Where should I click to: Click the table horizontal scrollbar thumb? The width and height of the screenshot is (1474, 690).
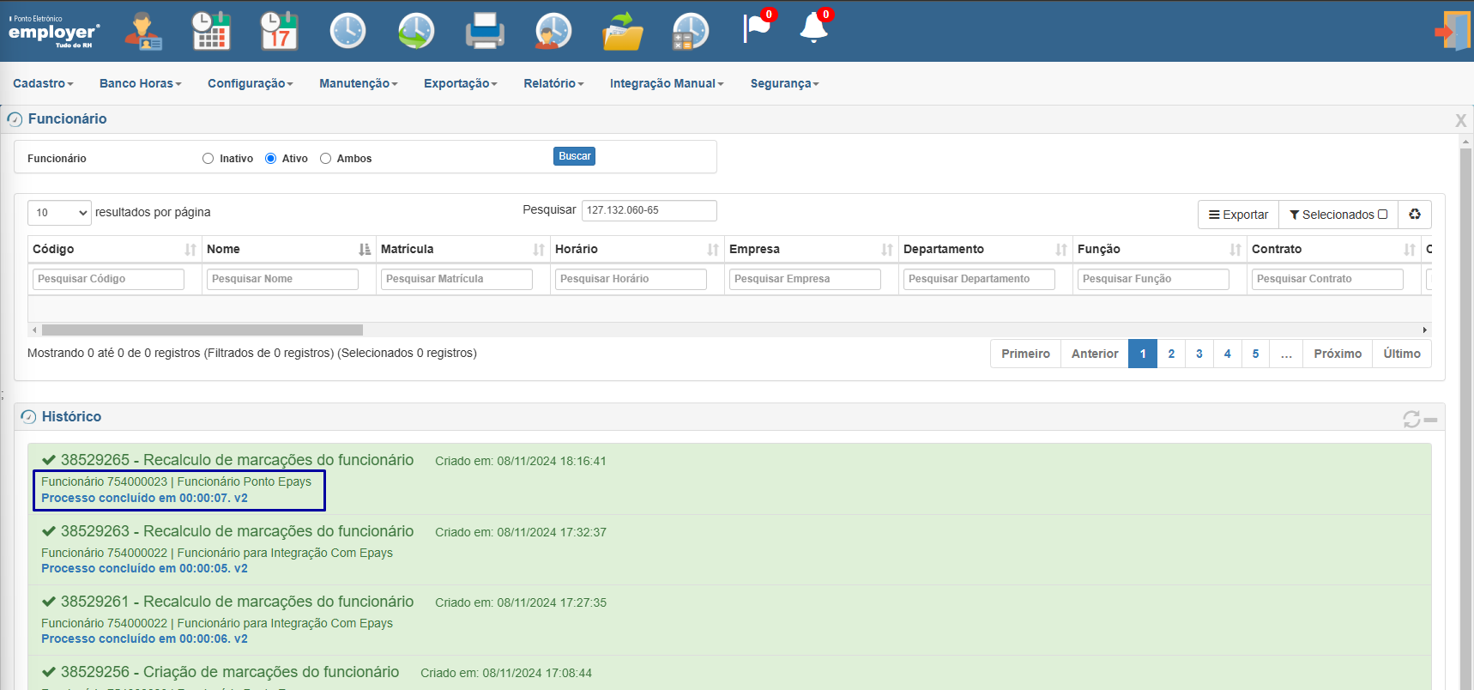coord(202,330)
